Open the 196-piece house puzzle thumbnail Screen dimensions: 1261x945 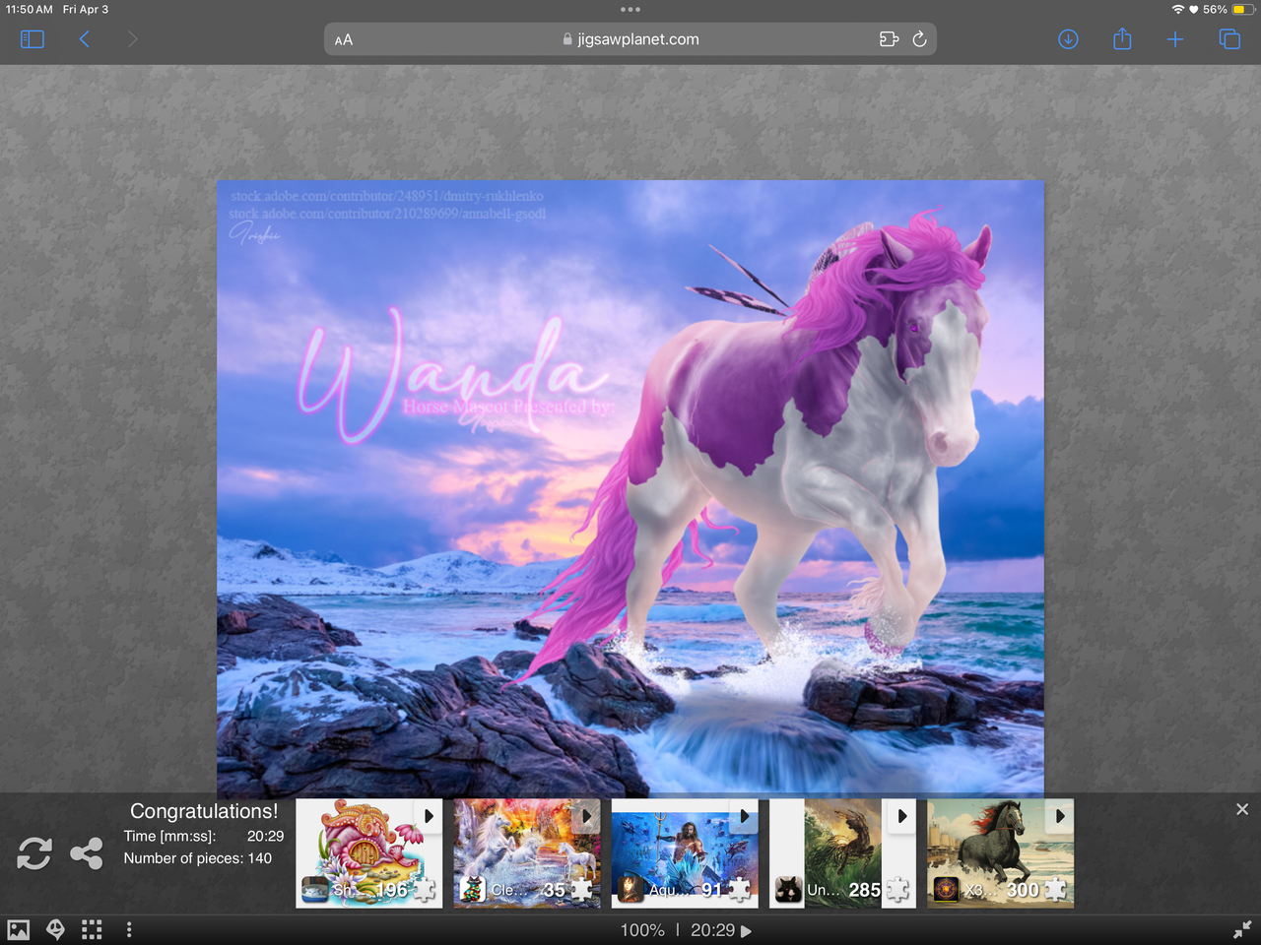tap(369, 852)
